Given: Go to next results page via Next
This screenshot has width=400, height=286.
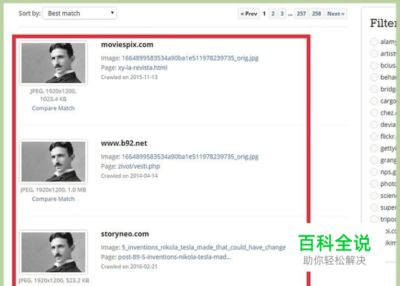Looking at the screenshot, I should tap(336, 14).
